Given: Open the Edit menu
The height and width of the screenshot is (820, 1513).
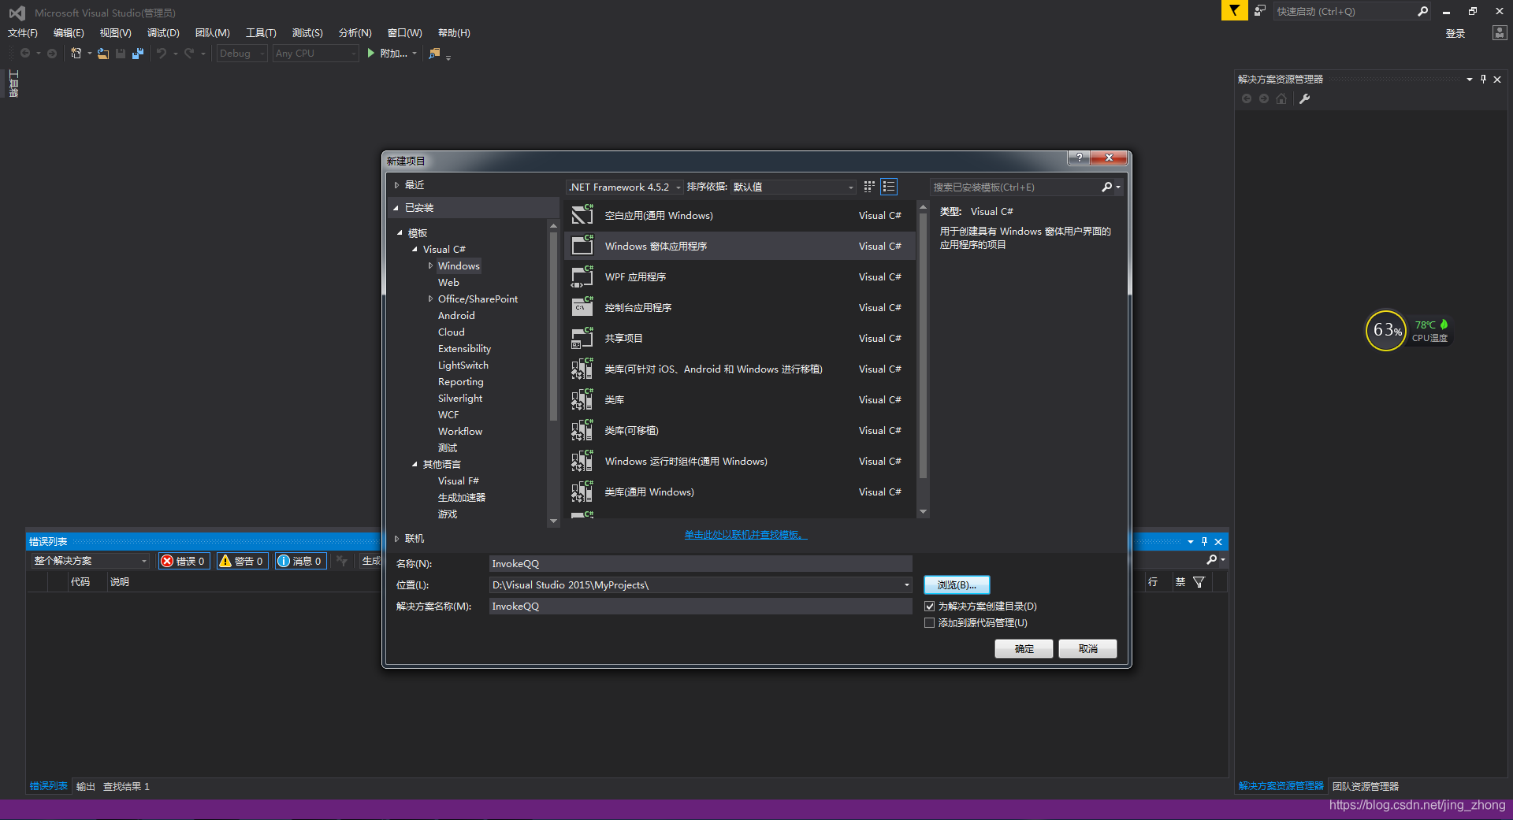Looking at the screenshot, I should (69, 33).
